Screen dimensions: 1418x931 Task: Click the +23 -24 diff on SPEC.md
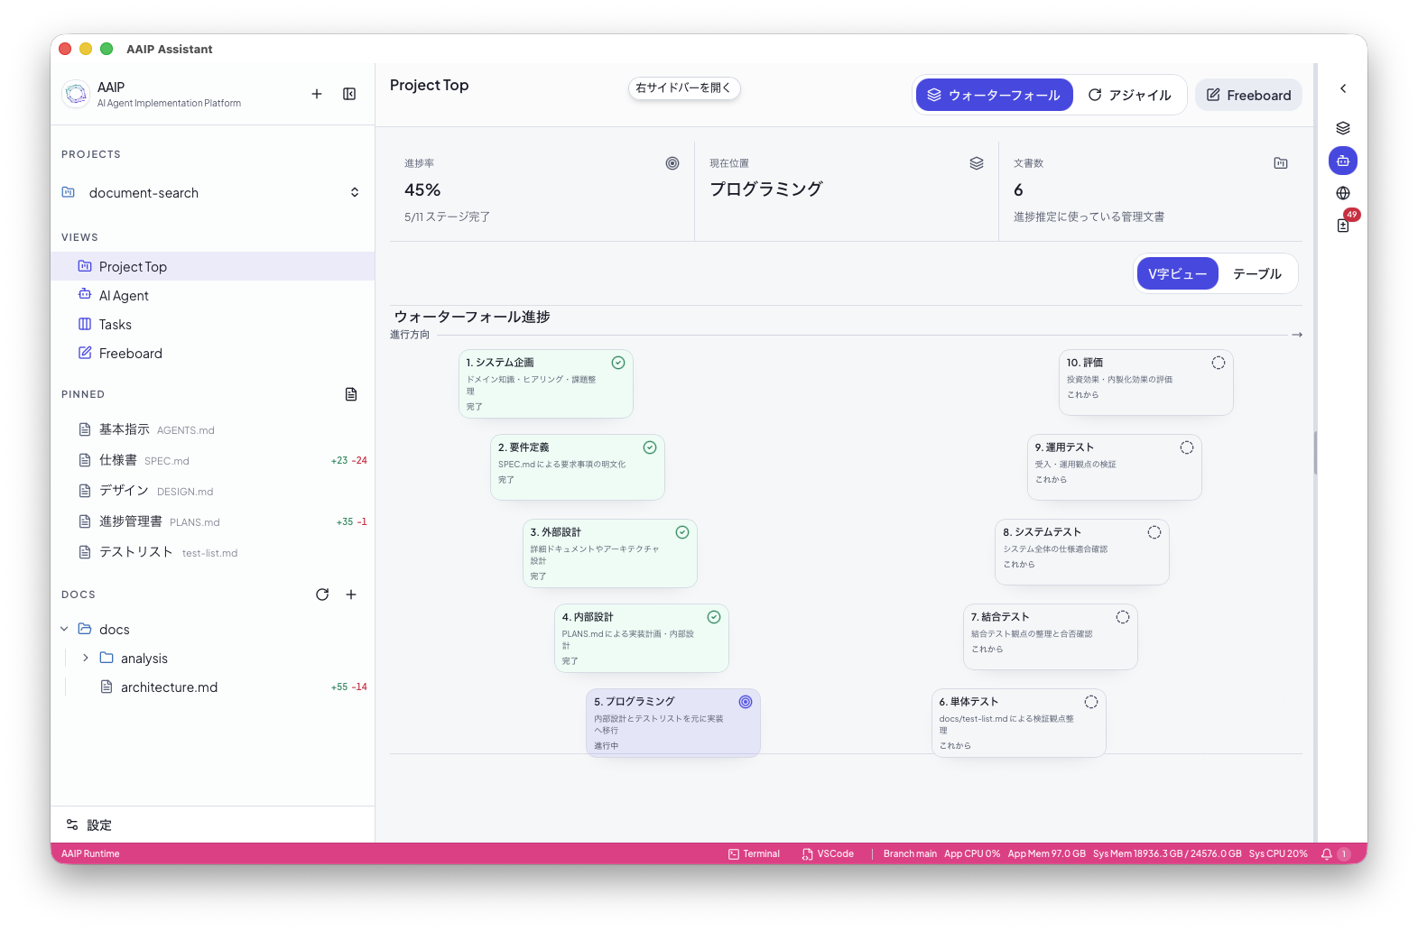(x=349, y=461)
